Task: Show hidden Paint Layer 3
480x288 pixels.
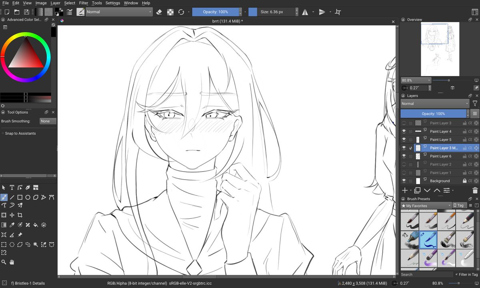Action: 404,123
